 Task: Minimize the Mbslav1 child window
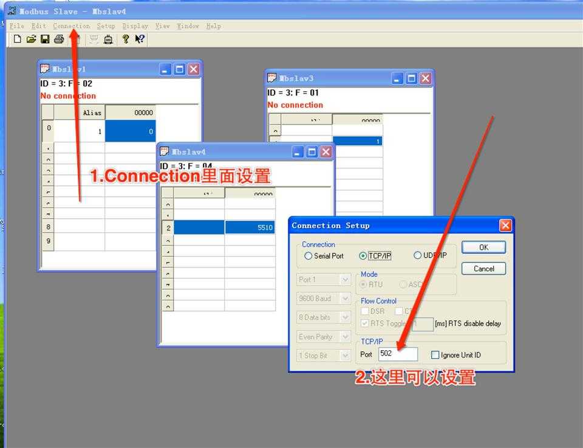click(x=165, y=69)
